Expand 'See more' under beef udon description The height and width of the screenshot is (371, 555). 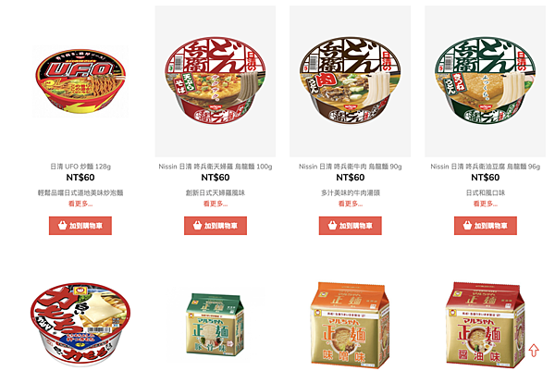coord(350,204)
